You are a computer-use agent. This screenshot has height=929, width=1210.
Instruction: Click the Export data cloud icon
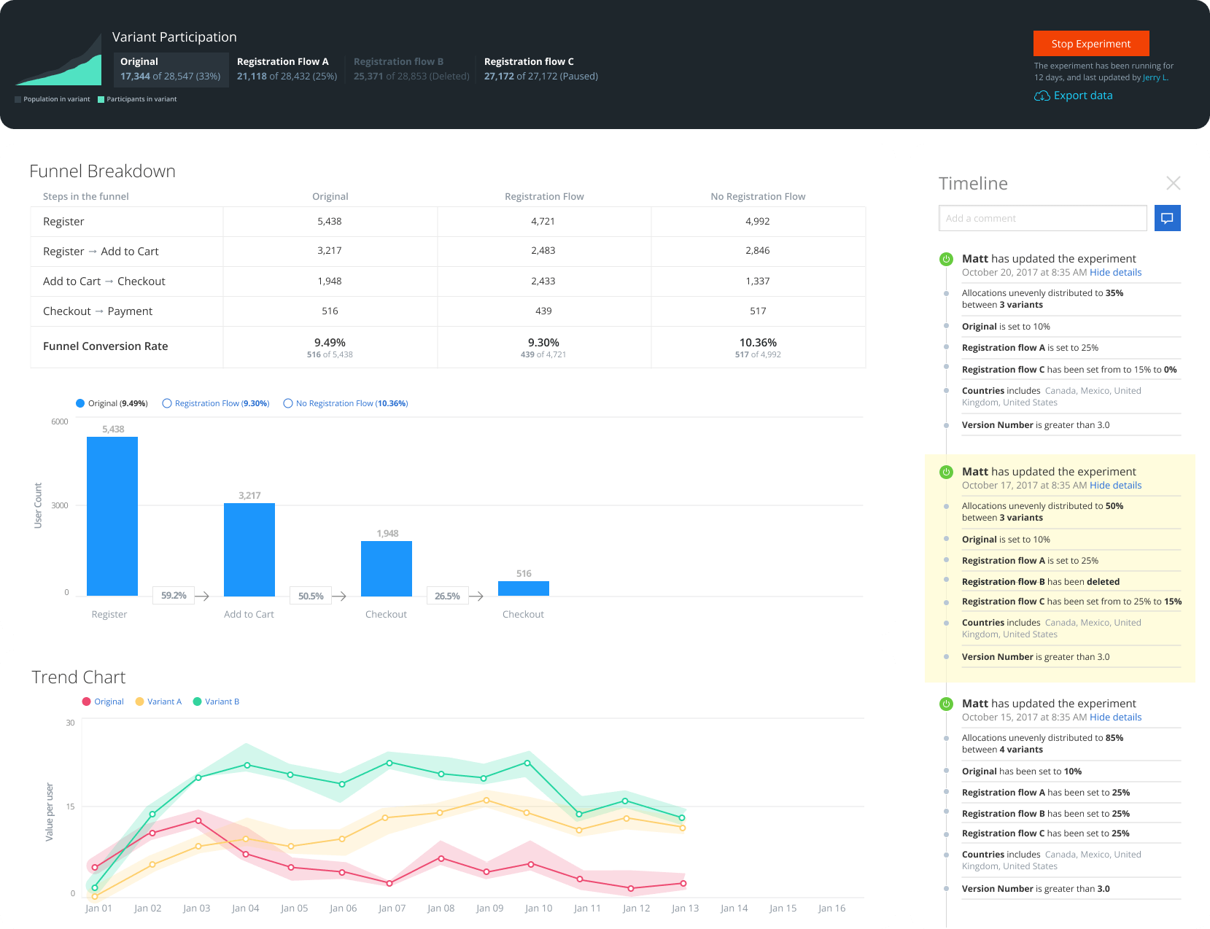pyautogui.click(x=1042, y=96)
